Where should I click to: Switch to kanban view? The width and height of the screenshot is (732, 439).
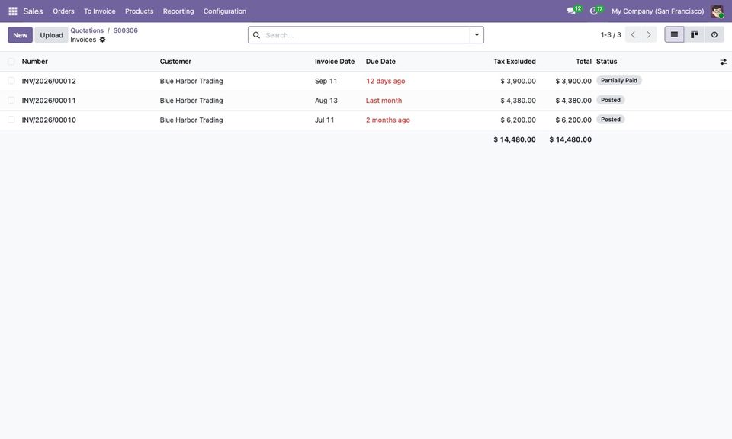tap(694, 34)
